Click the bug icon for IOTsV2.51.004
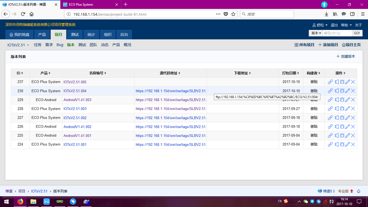368x207 pixels. coord(342,91)
